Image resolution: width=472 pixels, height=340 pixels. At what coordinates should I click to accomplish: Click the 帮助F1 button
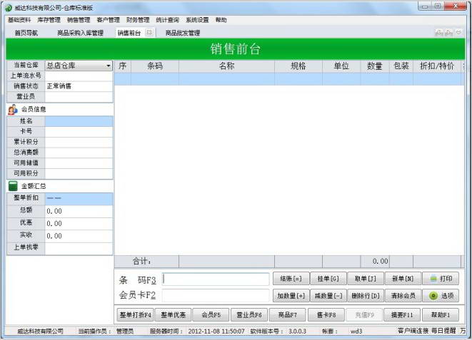(441, 315)
